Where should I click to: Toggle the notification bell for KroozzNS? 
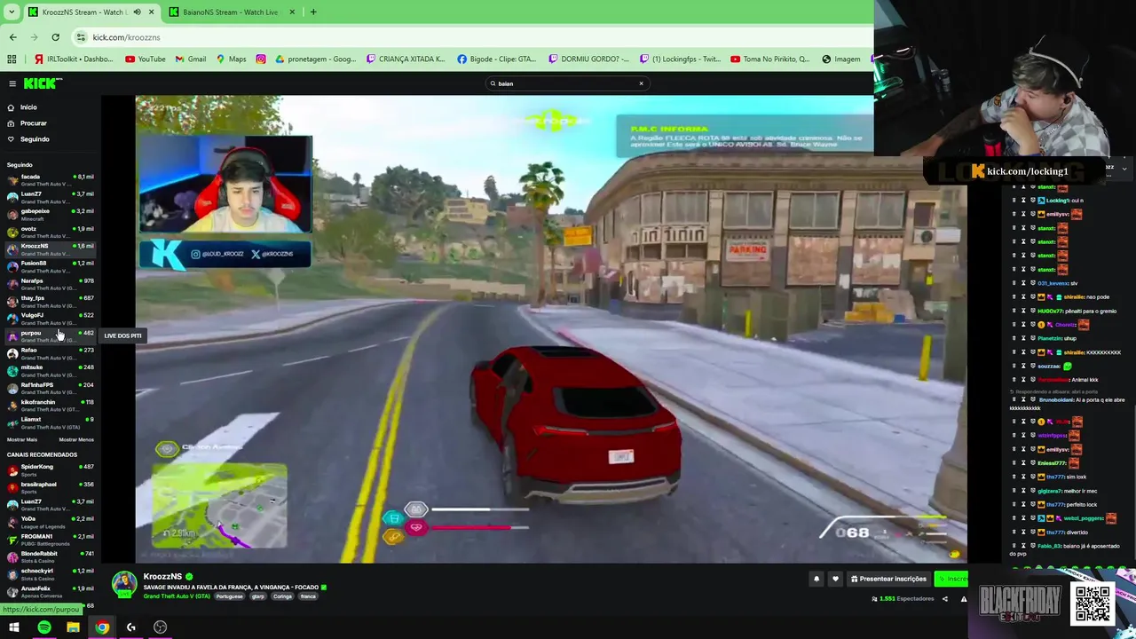[x=816, y=579]
